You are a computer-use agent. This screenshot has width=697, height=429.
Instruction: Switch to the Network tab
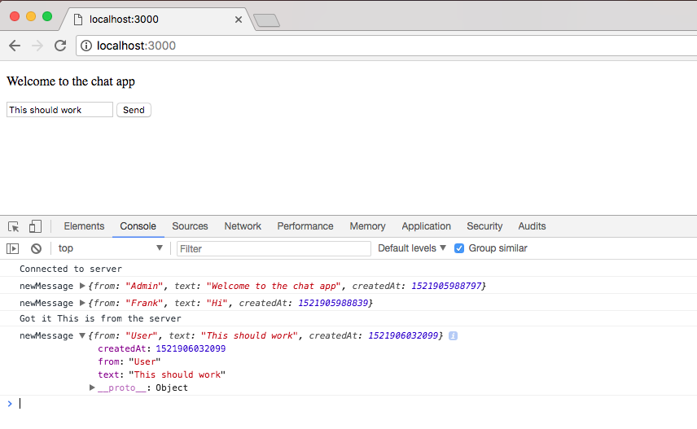(x=243, y=226)
